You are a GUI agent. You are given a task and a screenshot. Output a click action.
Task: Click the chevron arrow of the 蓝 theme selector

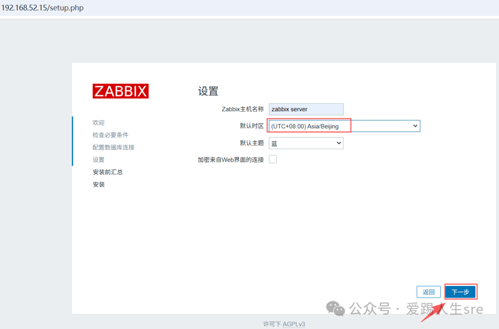tap(339, 143)
